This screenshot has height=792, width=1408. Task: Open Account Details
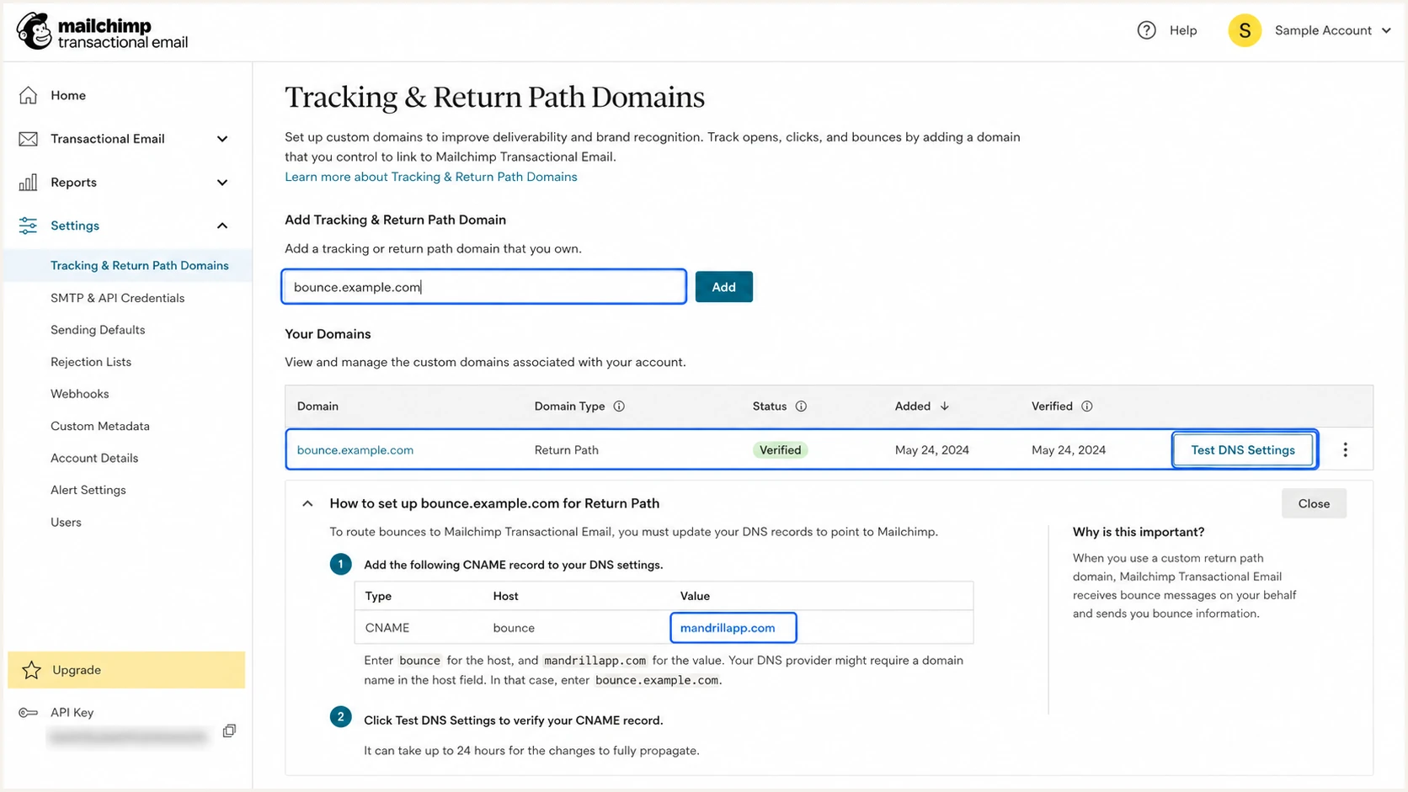point(94,458)
